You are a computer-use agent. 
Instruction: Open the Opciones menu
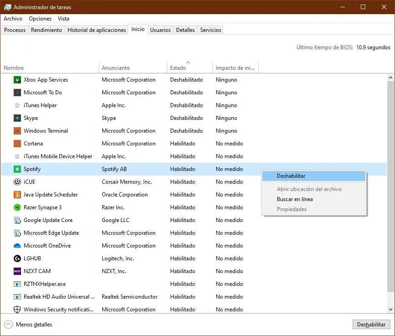(x=40, y=19)
